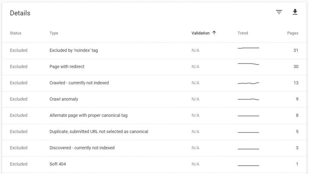Open Duplicate, submitted URL not selected row
309x174 pixels.
[x=154, y=132]
